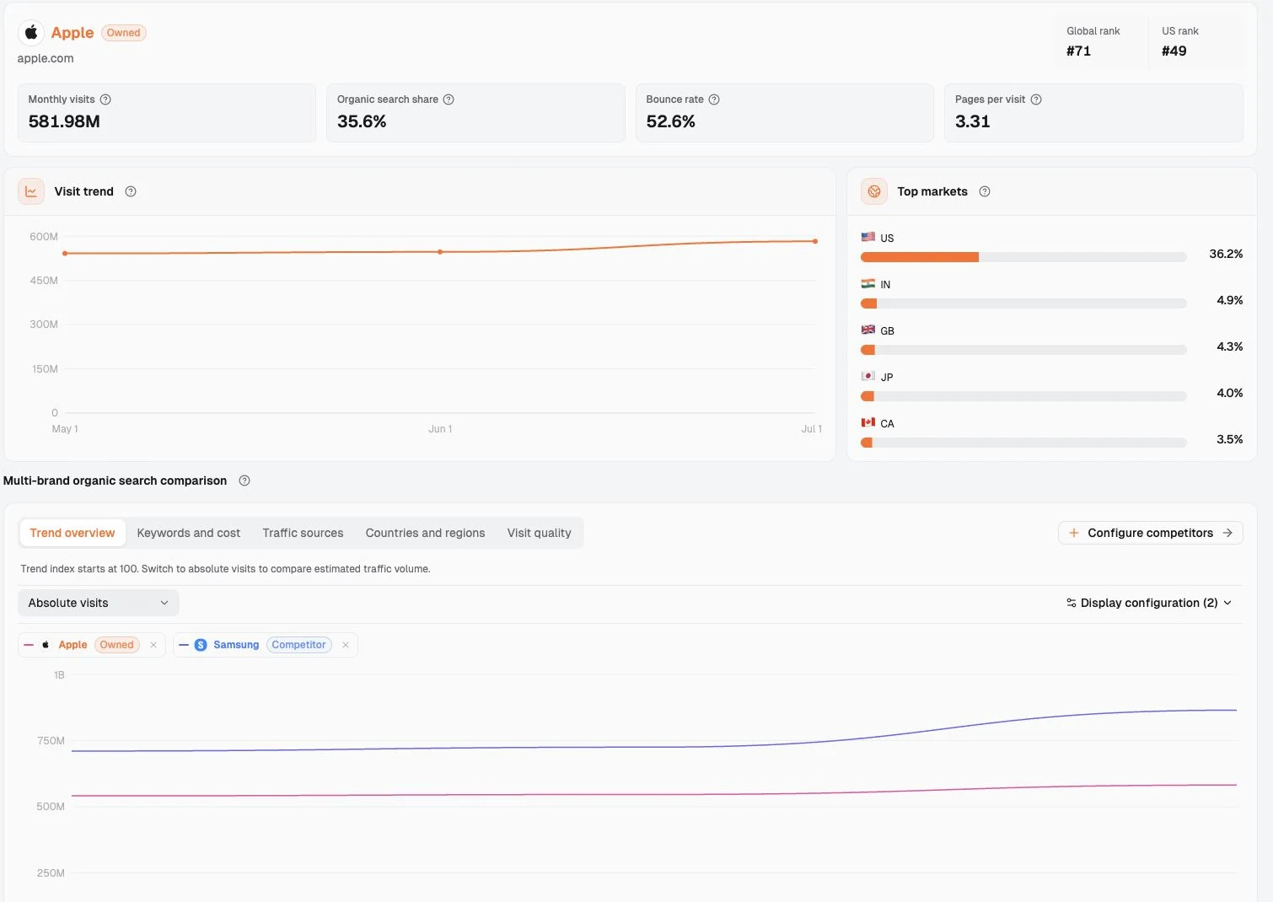Click the US flag icon
This screenshot has width=1273, height=902.
pos(867,237)
